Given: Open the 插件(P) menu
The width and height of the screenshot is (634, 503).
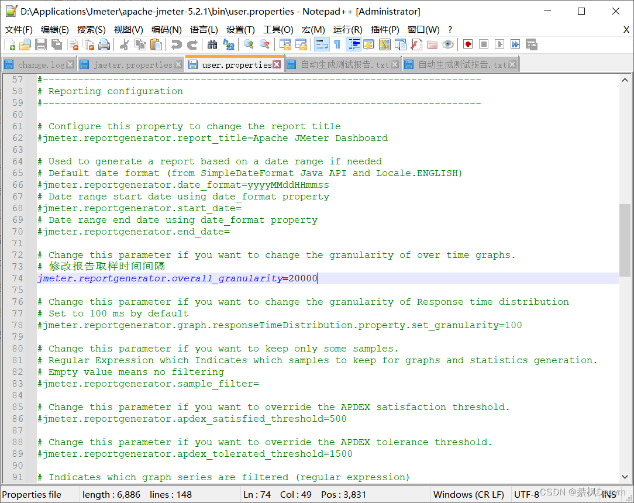Looking at the screenshot, I should (x=385, y=29).
